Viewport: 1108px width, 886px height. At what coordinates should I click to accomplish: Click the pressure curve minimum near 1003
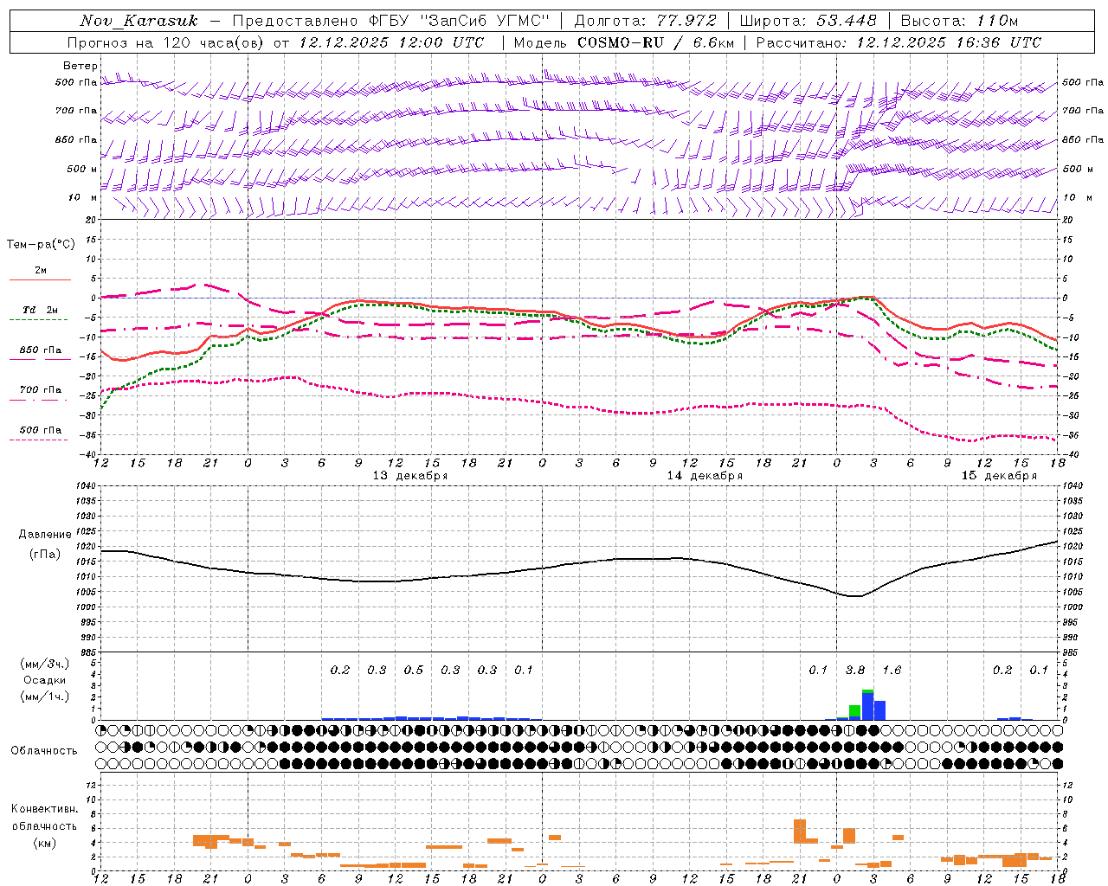coord(854,595)
